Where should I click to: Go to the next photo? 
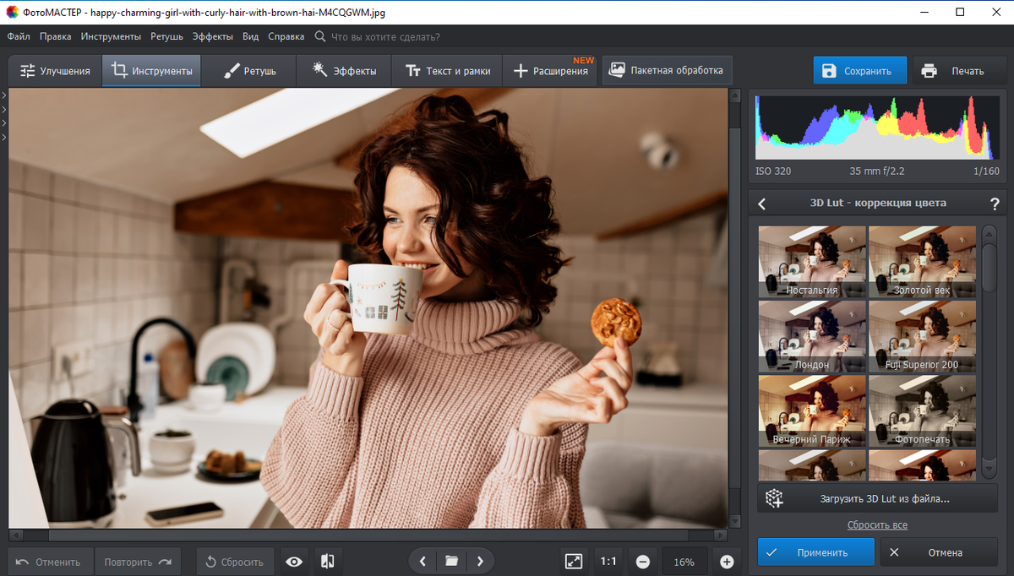[480, 561]
